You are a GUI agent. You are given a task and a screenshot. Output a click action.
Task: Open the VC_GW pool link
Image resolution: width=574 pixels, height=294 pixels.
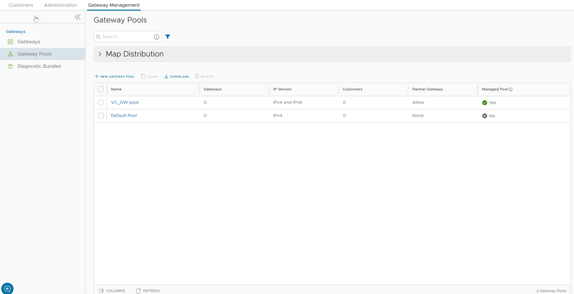point(125,102)
